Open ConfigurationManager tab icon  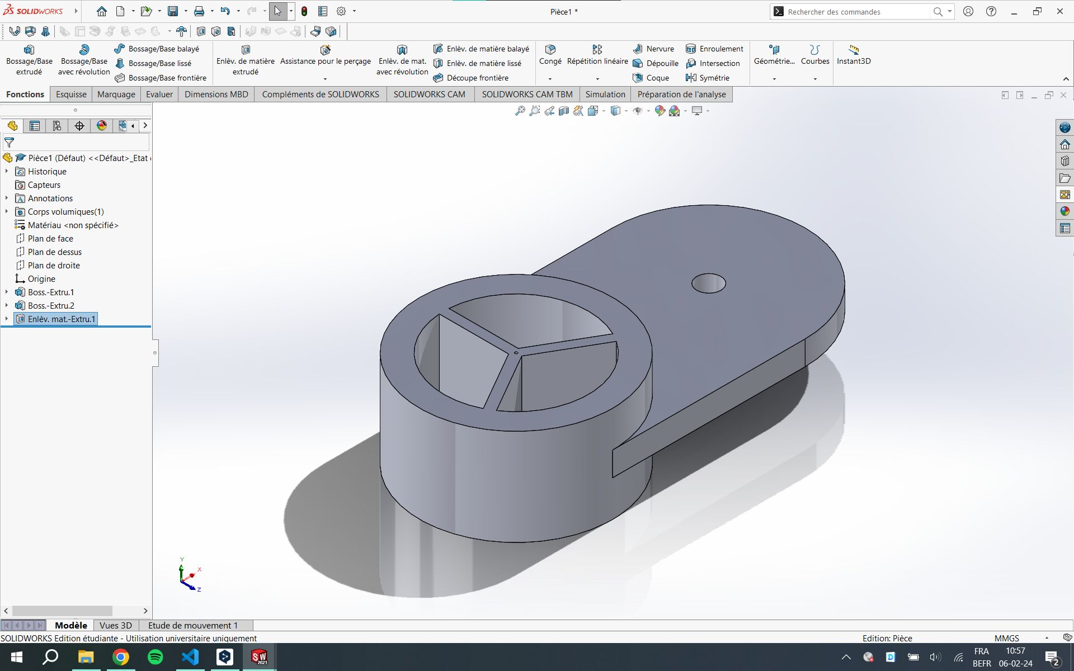click(57, 126)
